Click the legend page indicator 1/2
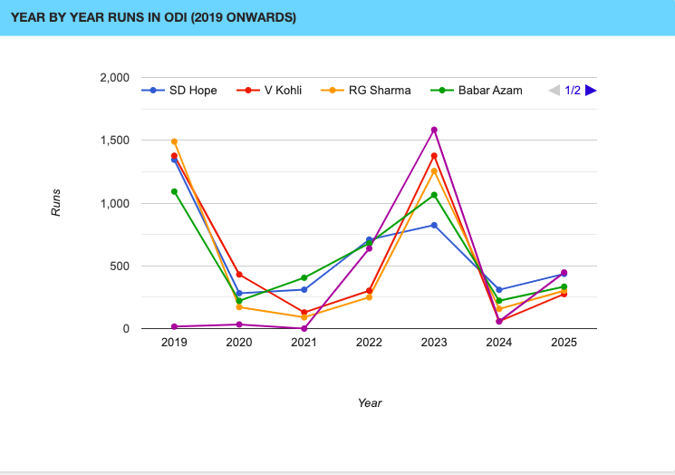 (x=573, y=90)
